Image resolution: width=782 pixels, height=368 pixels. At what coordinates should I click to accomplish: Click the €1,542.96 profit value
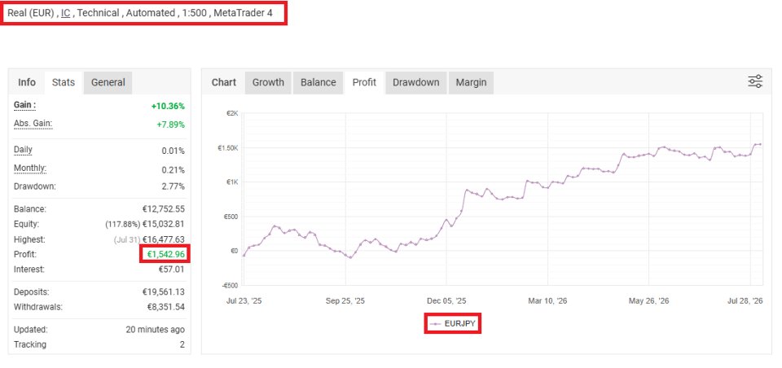pos(166,254)
